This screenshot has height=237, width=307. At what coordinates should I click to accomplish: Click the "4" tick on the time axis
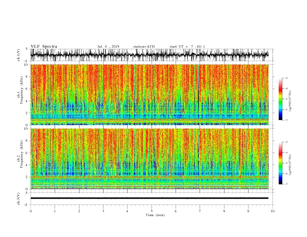tap(127, 211)
